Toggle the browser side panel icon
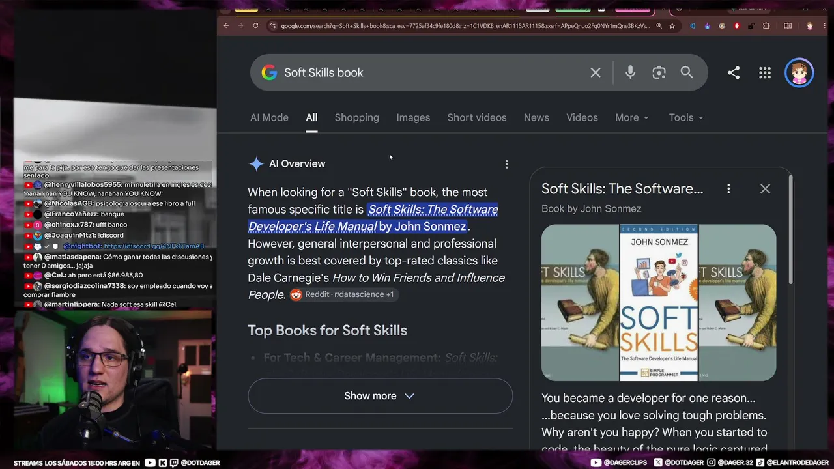This screenshot has height=469, width=834. coord(788,26)
